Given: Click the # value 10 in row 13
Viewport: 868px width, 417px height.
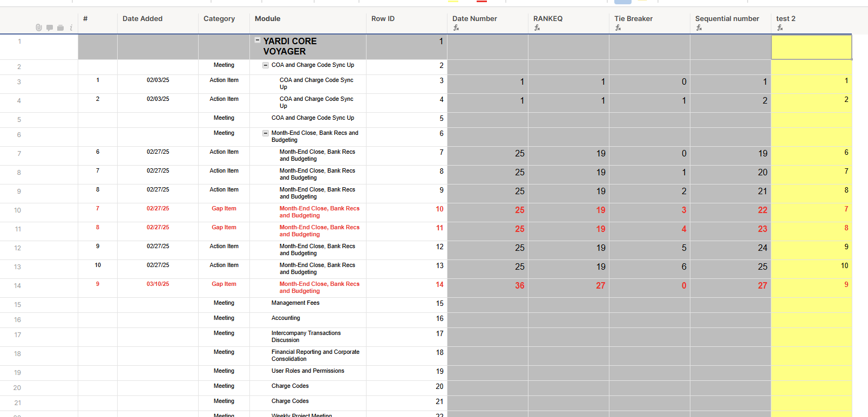Looking at the screenshot, I should (98, 265).
